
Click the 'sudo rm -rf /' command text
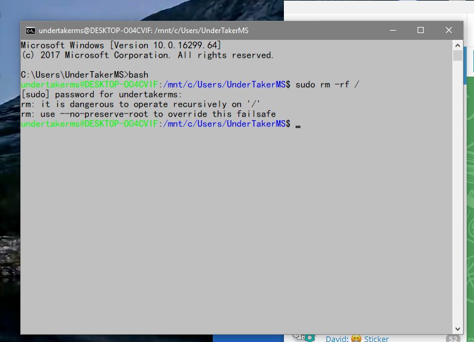[x=327, y=85]
